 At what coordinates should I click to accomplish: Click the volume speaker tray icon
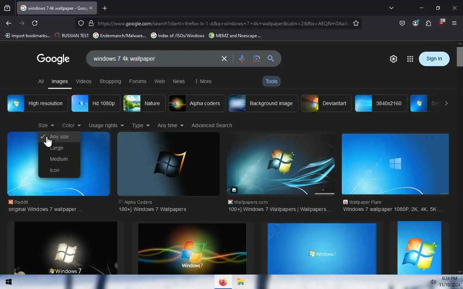pyautogui.click(x=433, y=282)
